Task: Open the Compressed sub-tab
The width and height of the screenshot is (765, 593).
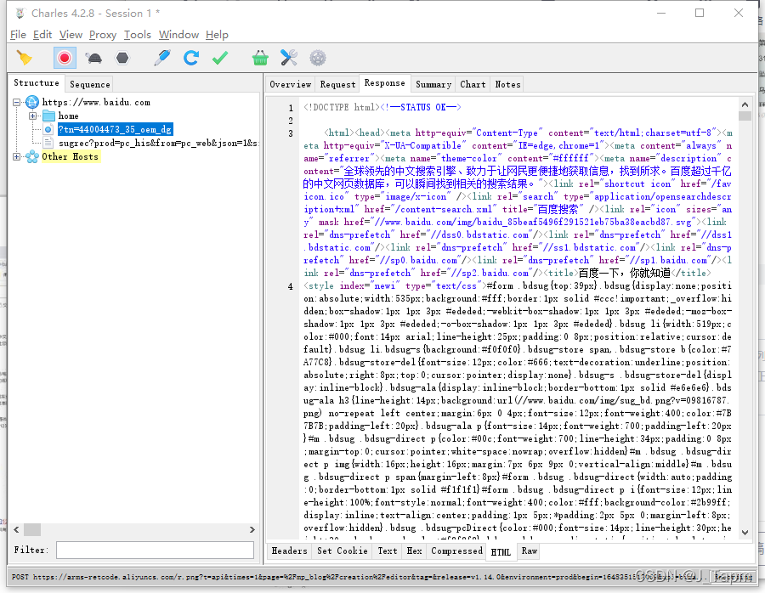Action: click(x=456, y=551)
